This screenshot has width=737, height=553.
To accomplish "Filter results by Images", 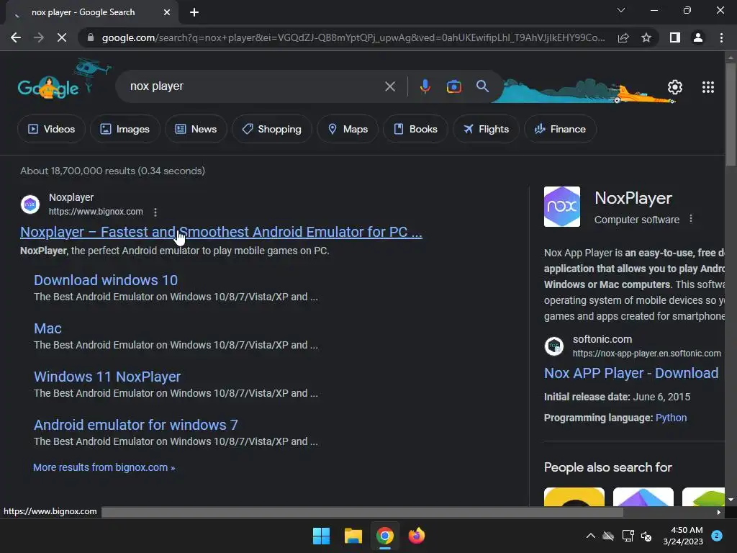I will point(125,129).
